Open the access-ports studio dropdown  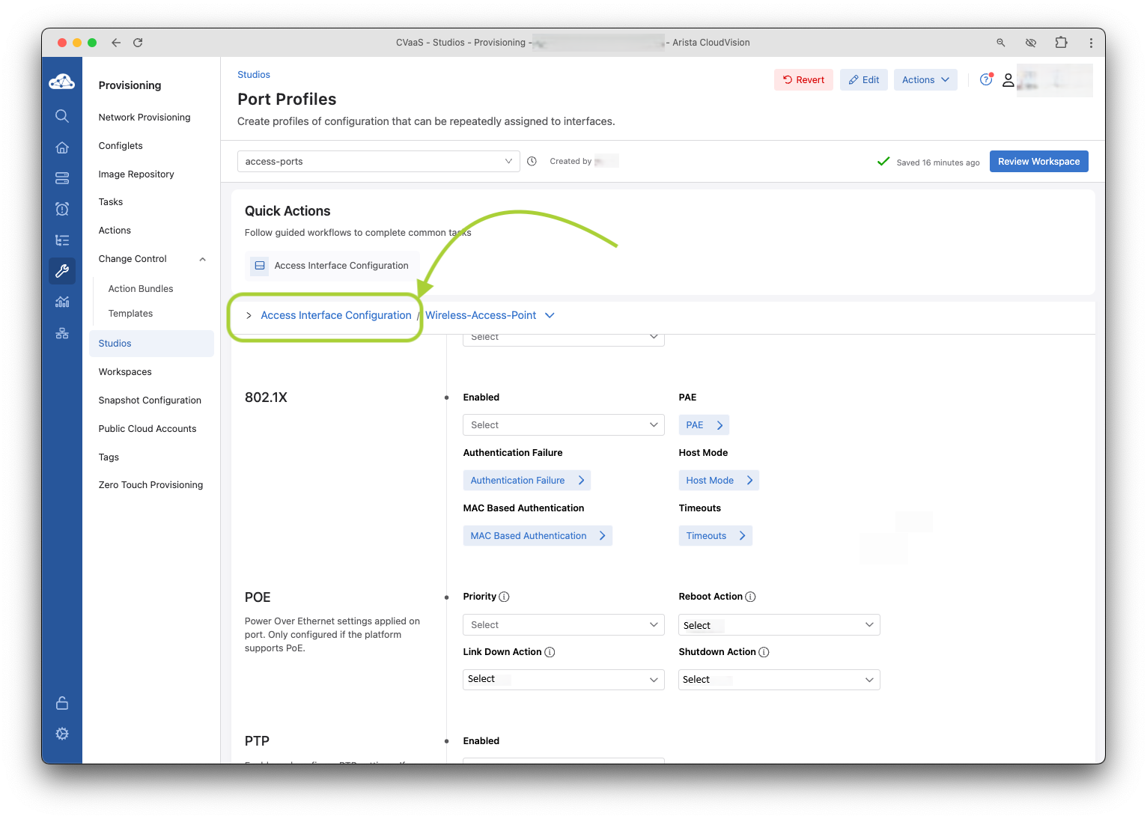point(378,162)
